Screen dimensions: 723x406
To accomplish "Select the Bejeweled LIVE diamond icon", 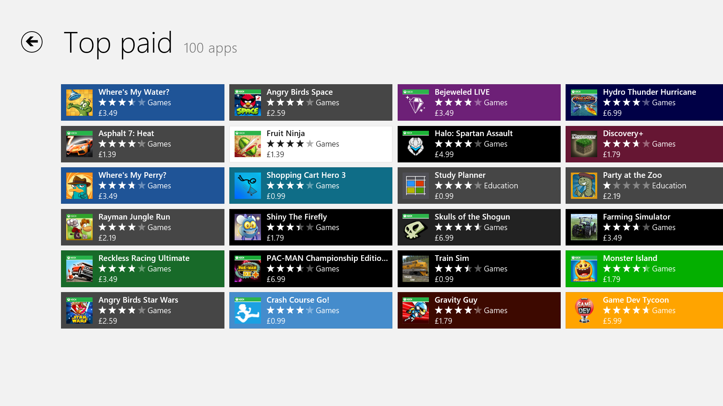I will click(x=416, y=102).
